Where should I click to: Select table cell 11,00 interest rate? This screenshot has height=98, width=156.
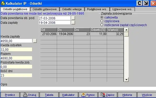click(99, 34)
